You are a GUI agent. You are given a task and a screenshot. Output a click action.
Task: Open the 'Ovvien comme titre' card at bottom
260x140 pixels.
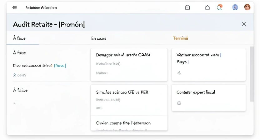(x=129, y=123)
